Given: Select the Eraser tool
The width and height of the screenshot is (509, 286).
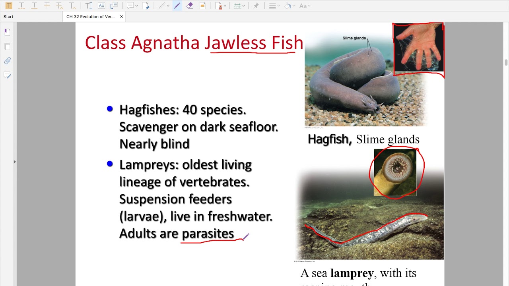Looking at the screenshot, I should [190, 6].
